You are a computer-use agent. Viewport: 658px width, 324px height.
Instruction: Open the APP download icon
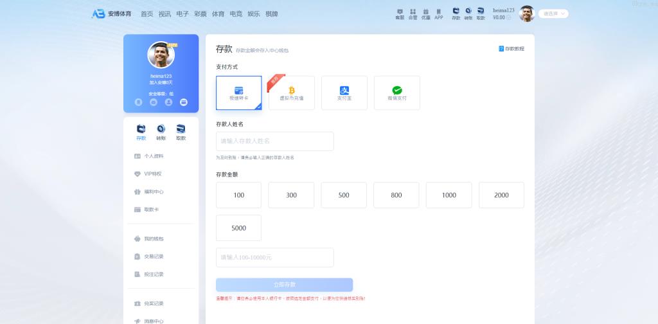click(439, 14)
